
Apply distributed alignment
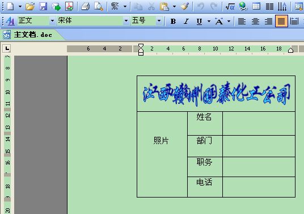(x=294, y=21)
